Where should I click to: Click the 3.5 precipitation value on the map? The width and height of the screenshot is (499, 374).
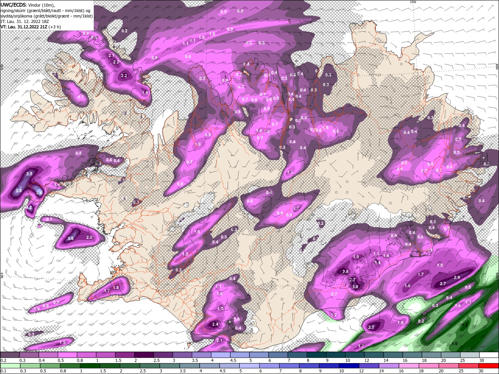[29, 174]
